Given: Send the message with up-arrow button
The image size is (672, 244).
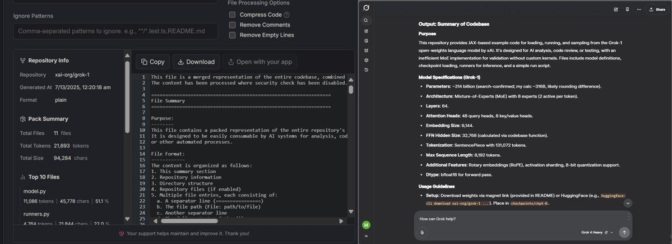Looking at the screenshot, I should (x=624, y=232).
